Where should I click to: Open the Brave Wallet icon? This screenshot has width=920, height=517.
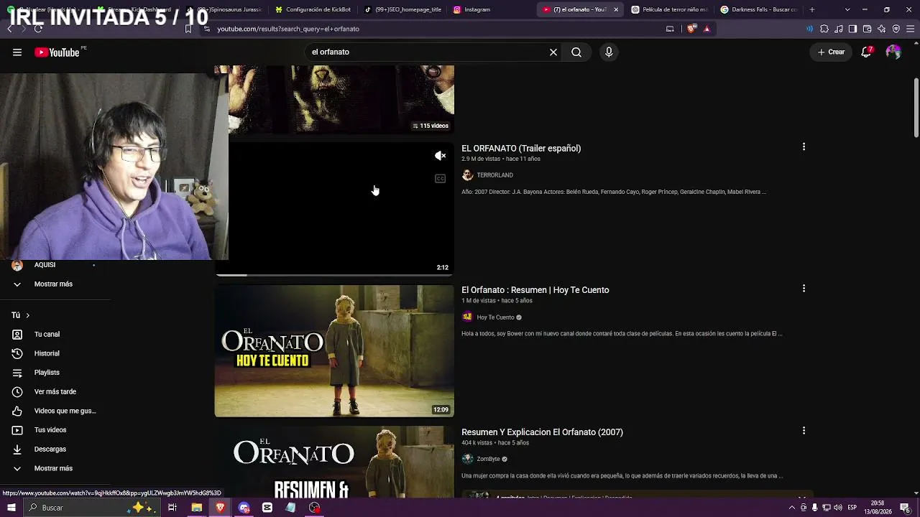867,29
